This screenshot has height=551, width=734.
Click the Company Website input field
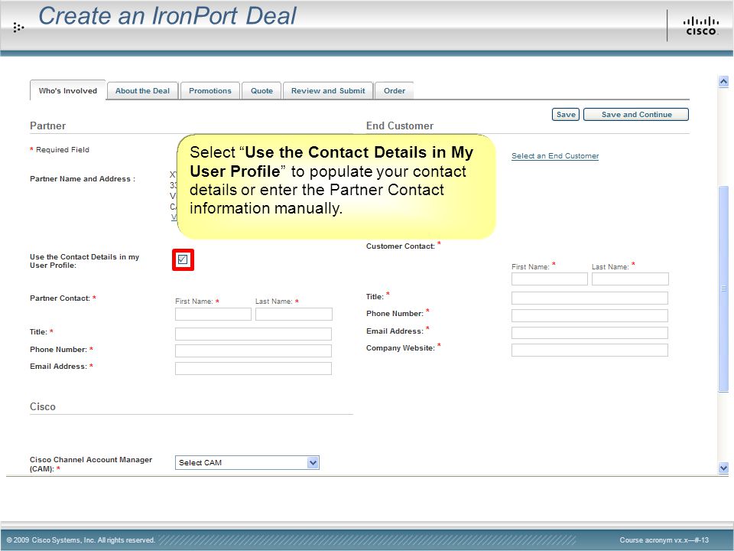589,350
